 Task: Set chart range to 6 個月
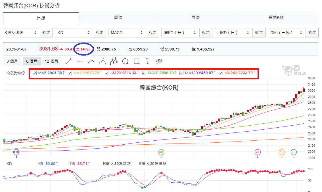click(x=32, y=61)
